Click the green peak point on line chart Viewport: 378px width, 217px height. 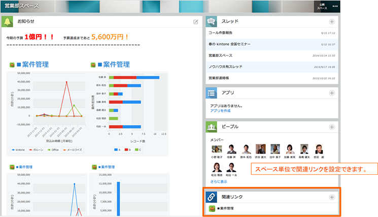click(74, 106)
